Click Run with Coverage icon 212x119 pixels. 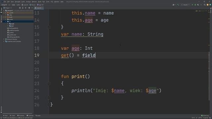tap(198, 5)
